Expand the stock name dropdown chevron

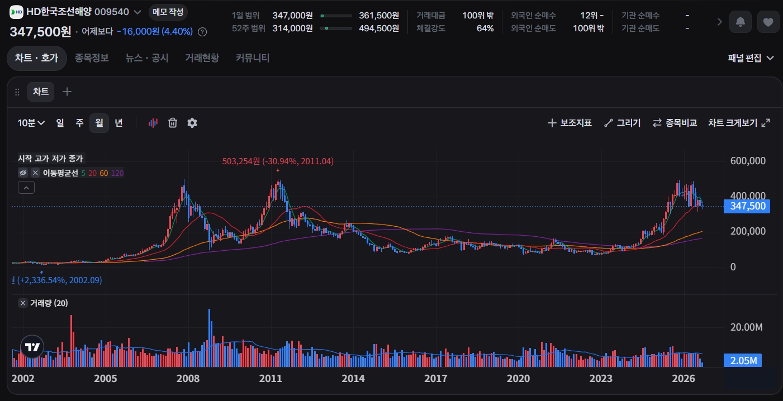tap(138, 12)
